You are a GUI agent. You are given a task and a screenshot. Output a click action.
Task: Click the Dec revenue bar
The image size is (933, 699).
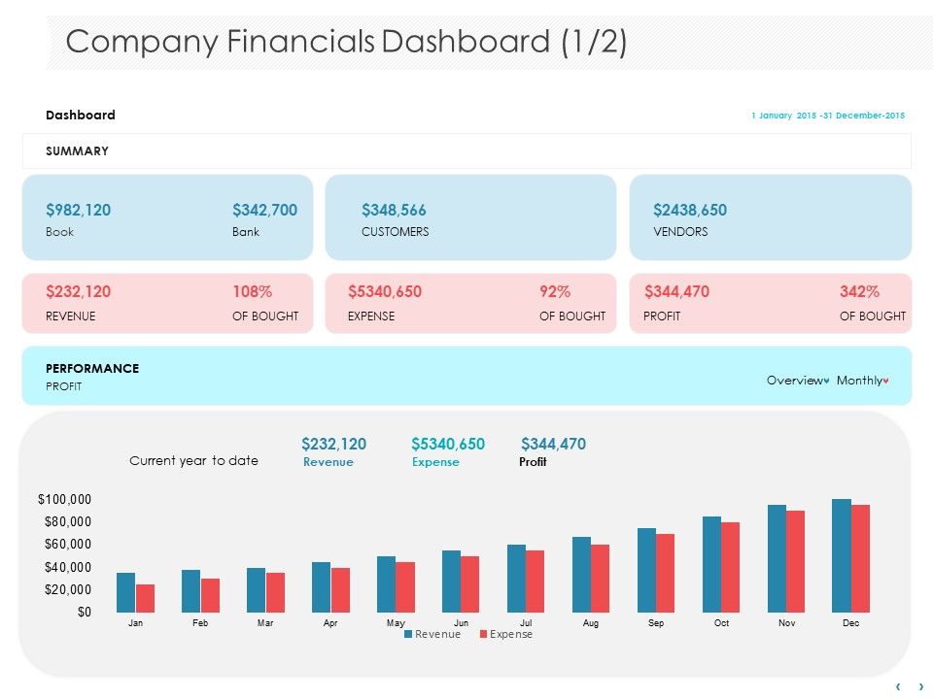842,555
